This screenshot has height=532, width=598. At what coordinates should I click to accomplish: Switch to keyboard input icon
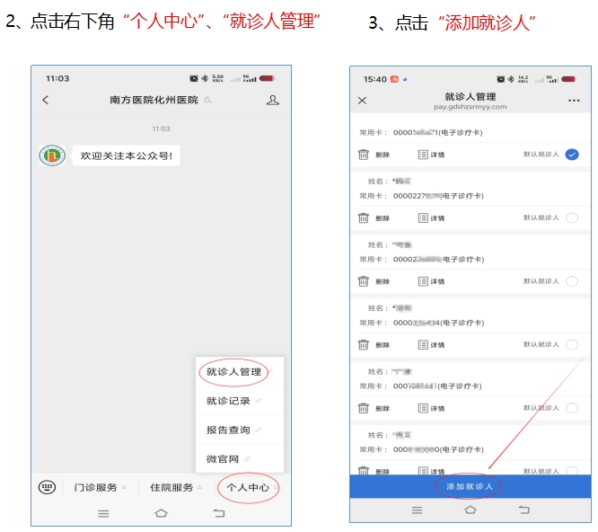click(x=47, y=487)
